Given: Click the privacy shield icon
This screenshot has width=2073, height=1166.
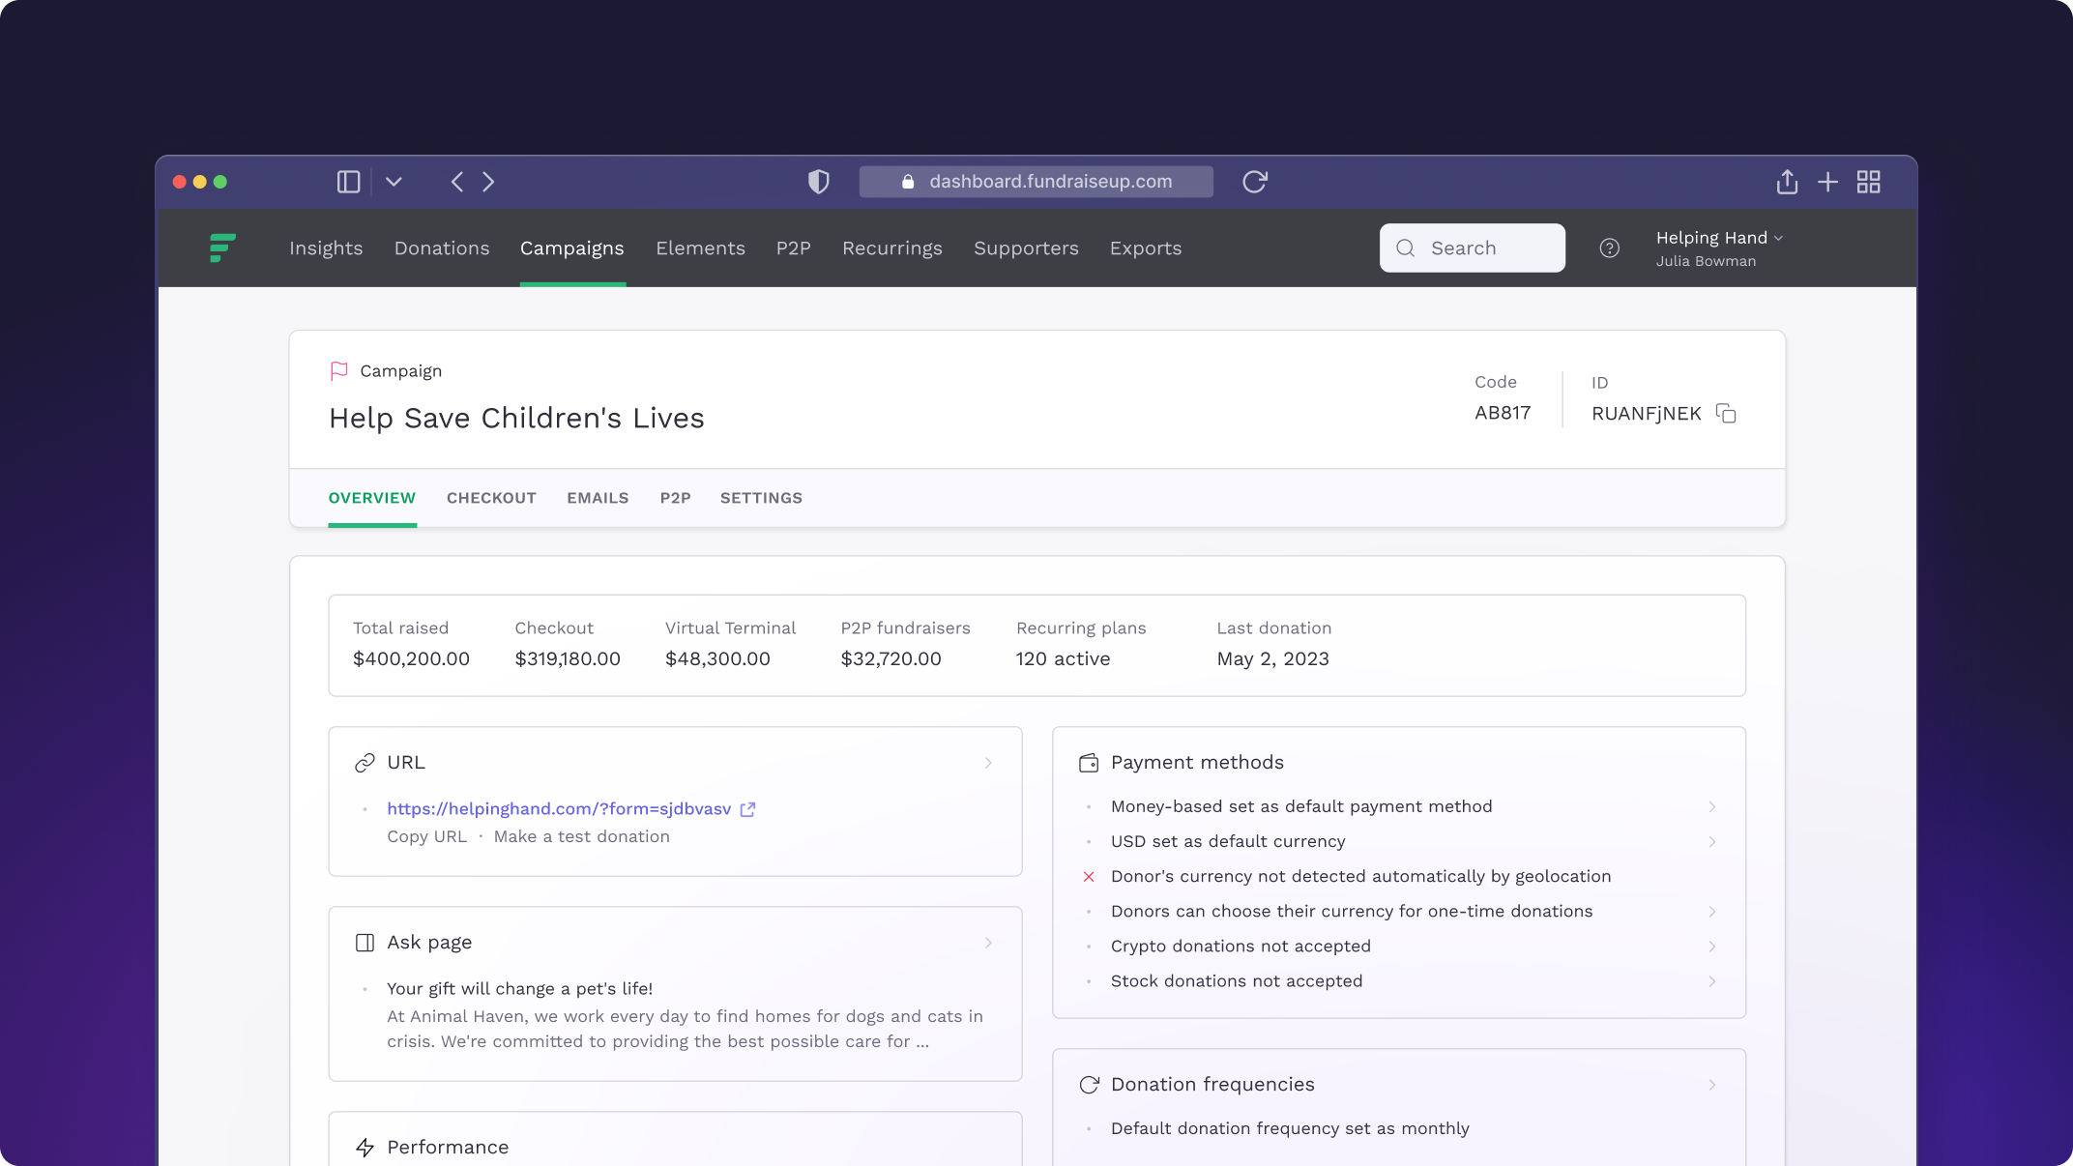Looking at the screenshot, I should tap(819, 182).
